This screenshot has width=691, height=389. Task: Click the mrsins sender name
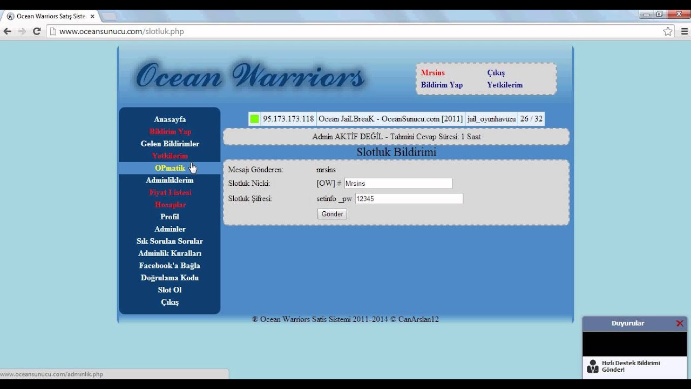point(326,170)
